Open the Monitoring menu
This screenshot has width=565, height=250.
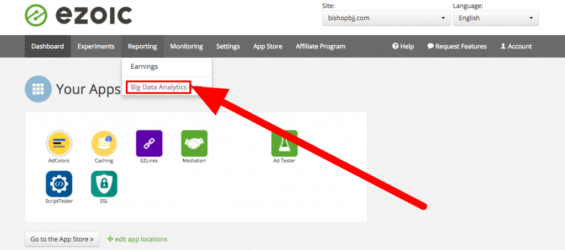(186, 46)
